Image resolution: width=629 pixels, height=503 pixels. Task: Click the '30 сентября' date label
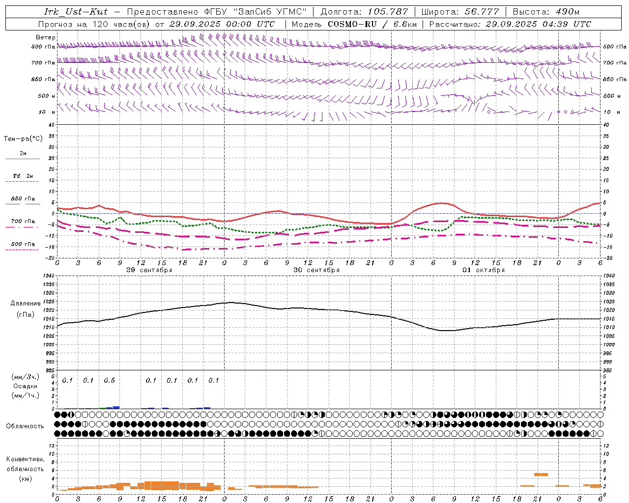click(316, 270)
